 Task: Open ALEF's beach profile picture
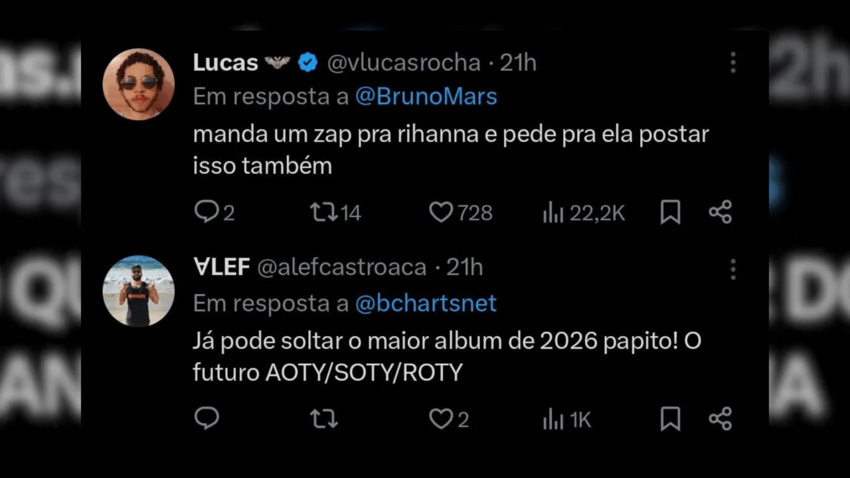pos(139,291)
